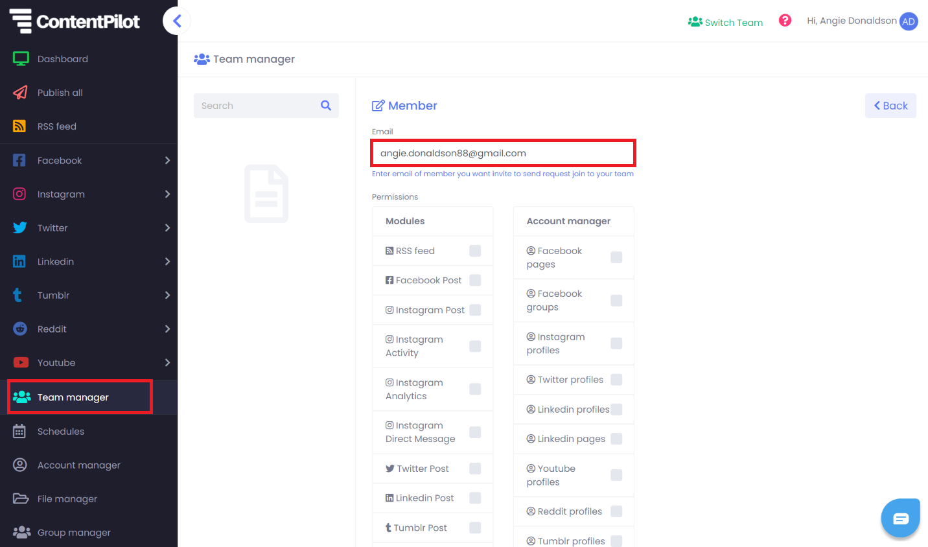The image size is (928, 547).
Task: Click Hi, Angie Donaldson user name
Action: pos(852,21)
